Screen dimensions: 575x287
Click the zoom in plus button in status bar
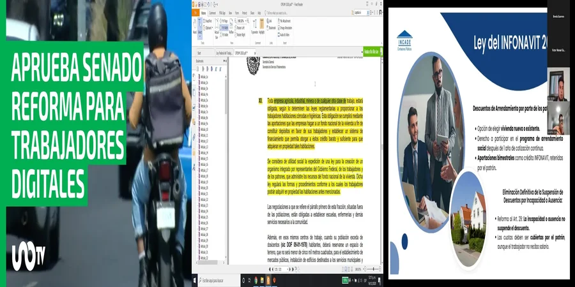[380, 269]
